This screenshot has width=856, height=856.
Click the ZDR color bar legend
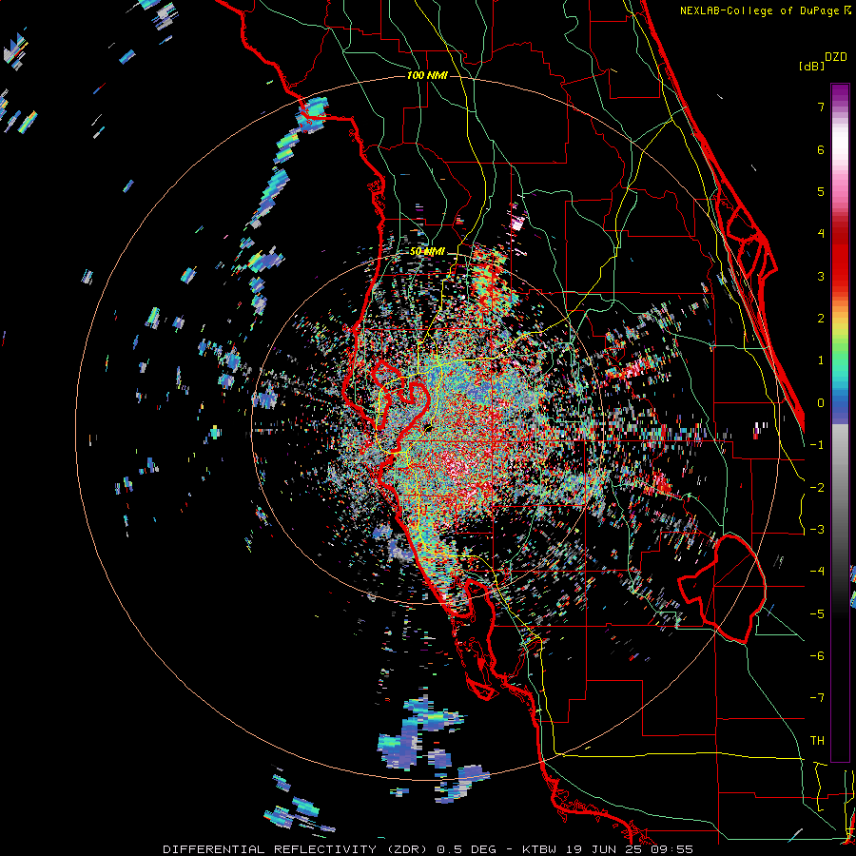[x=840, y=422]
